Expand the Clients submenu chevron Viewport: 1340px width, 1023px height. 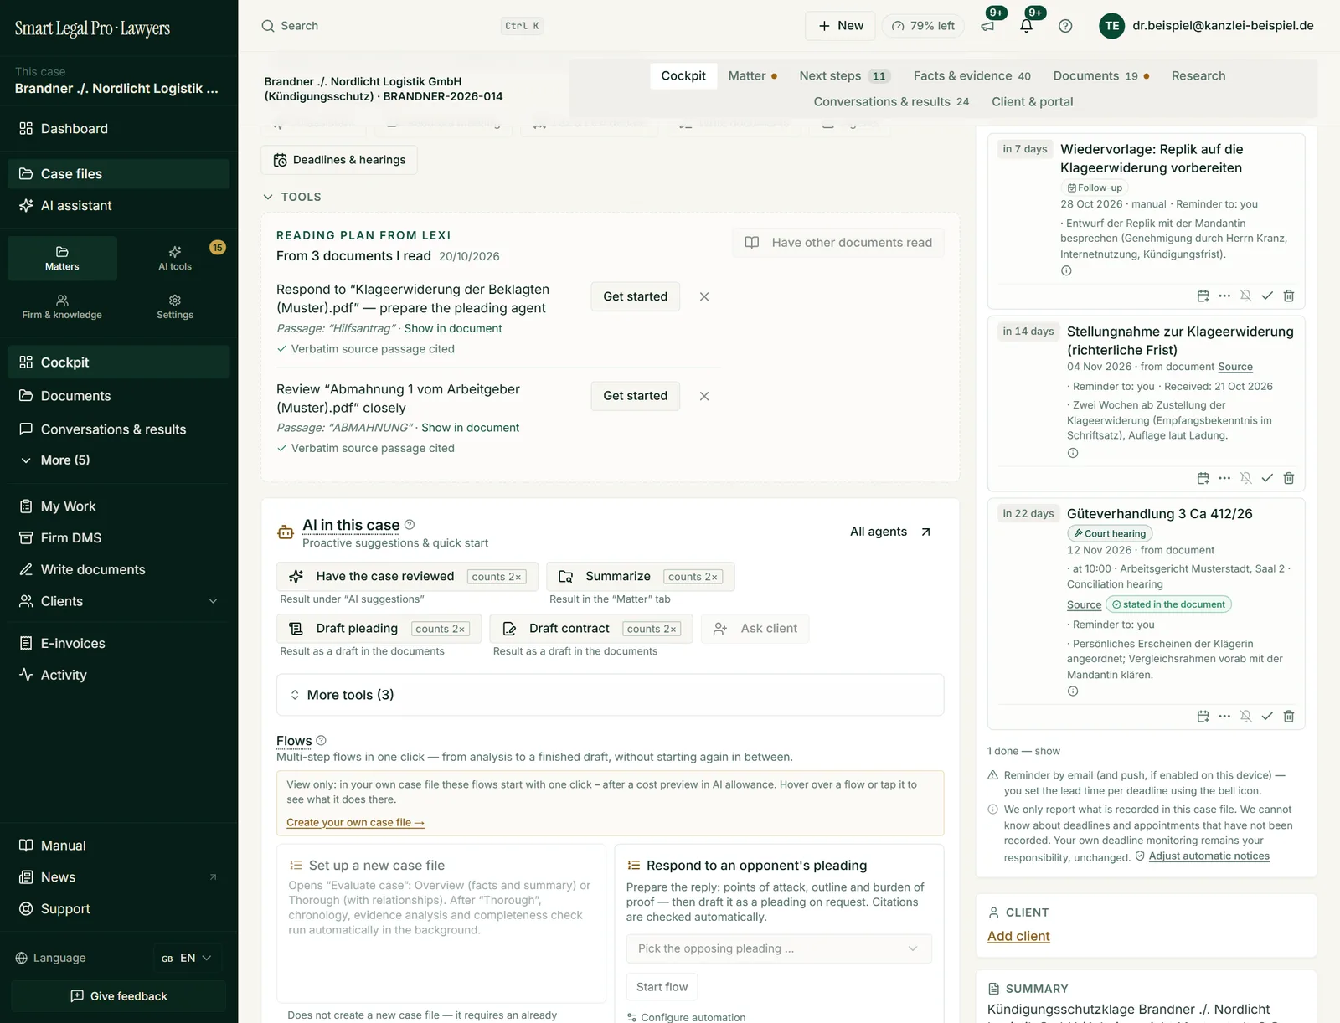[x=213, y=601]
